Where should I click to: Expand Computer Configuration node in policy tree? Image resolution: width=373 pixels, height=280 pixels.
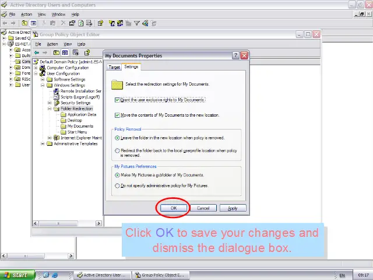36,68
